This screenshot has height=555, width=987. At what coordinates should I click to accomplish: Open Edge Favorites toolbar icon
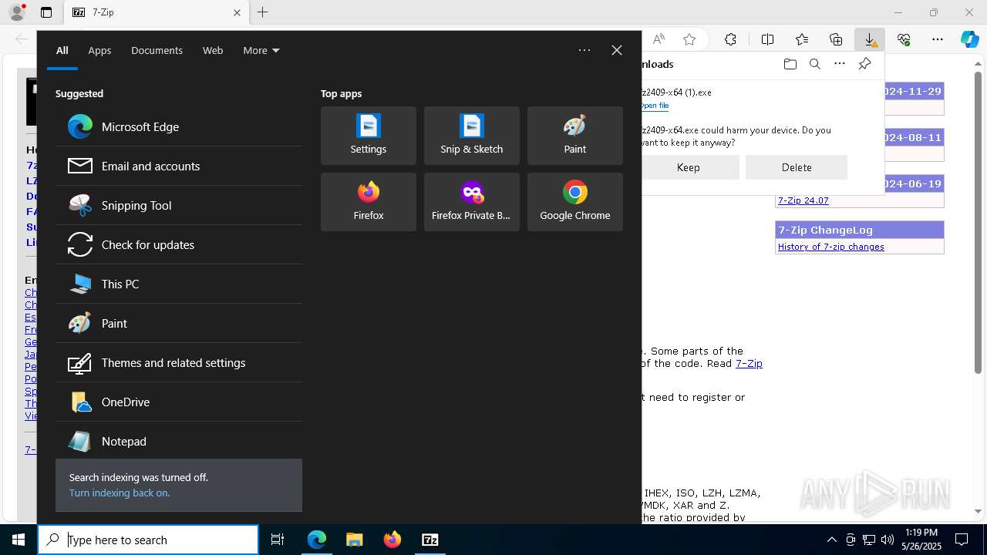pos(802,39)
